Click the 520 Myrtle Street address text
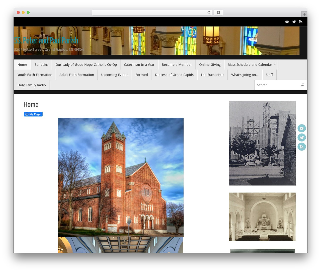This screenshot has width=321, height=272. click(49, 50)
